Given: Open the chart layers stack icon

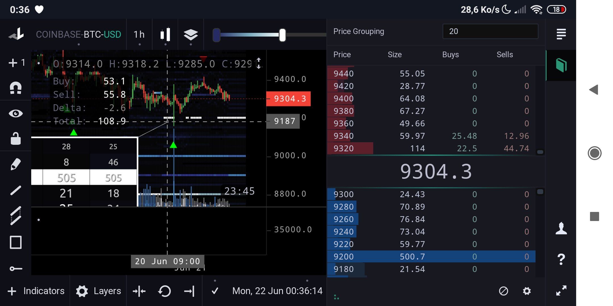Looking at the screenshot, I should click(x=190, y=35).
